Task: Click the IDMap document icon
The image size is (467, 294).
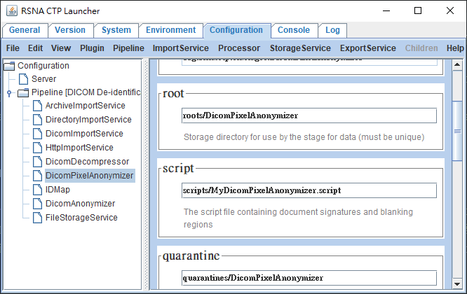Action: [37, 190]
